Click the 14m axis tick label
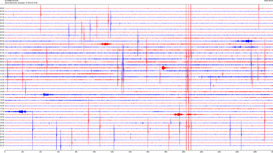The width and height of the screenshot is (273, 153). [130, 152]
